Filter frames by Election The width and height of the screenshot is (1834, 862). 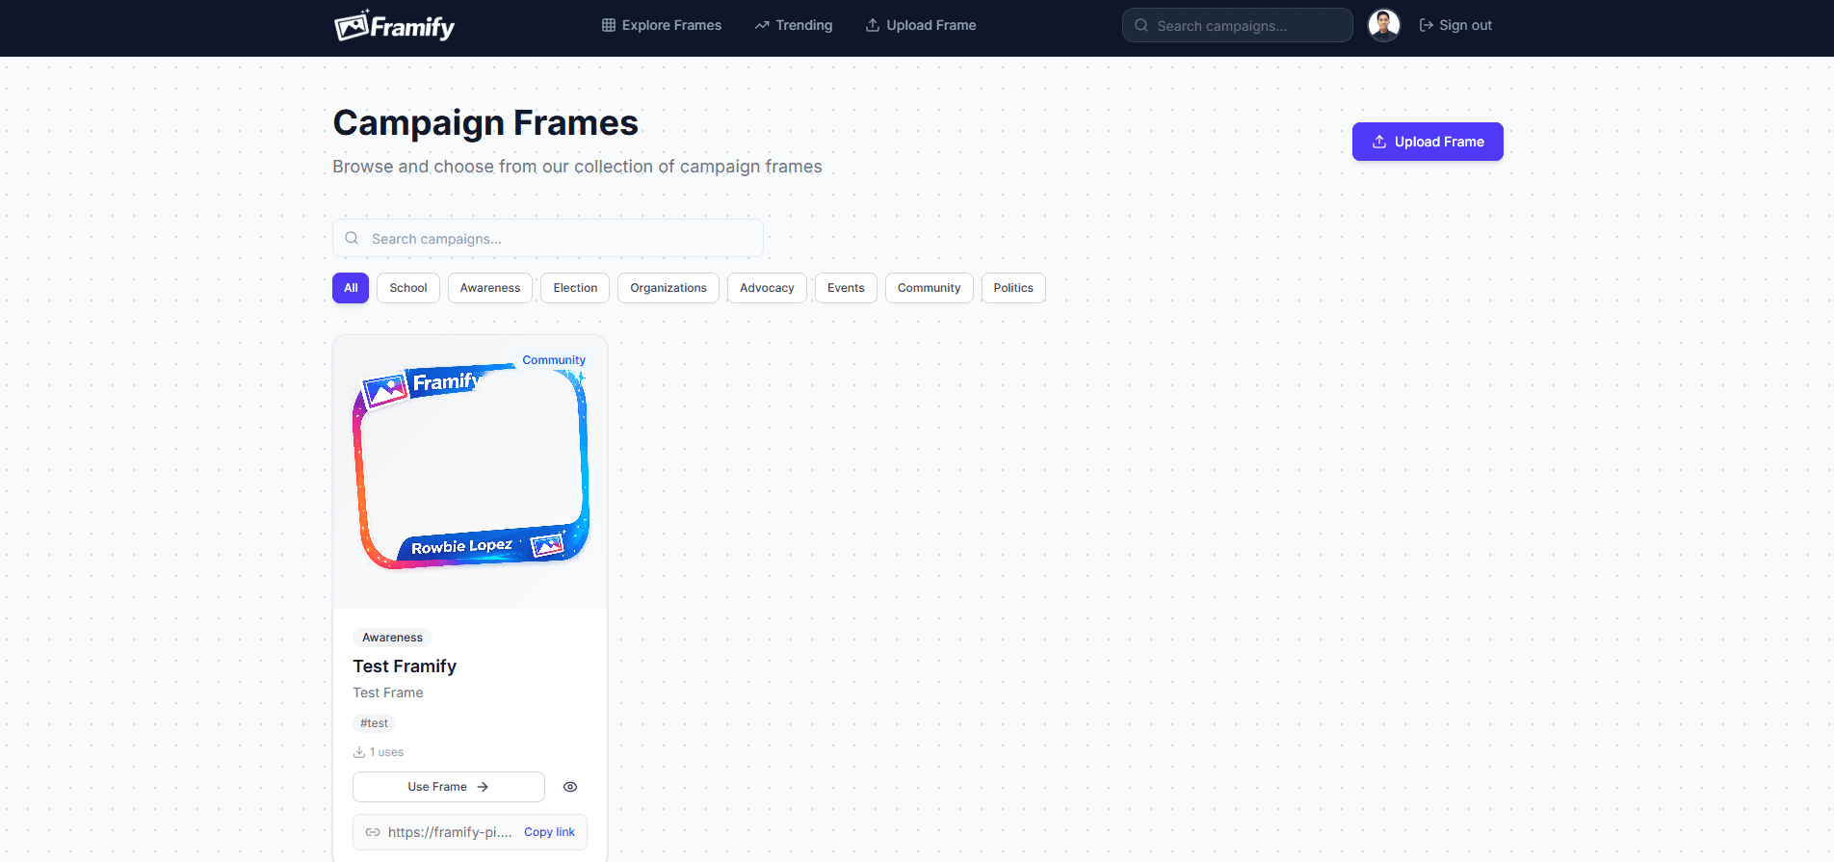[x=575, y=288]
